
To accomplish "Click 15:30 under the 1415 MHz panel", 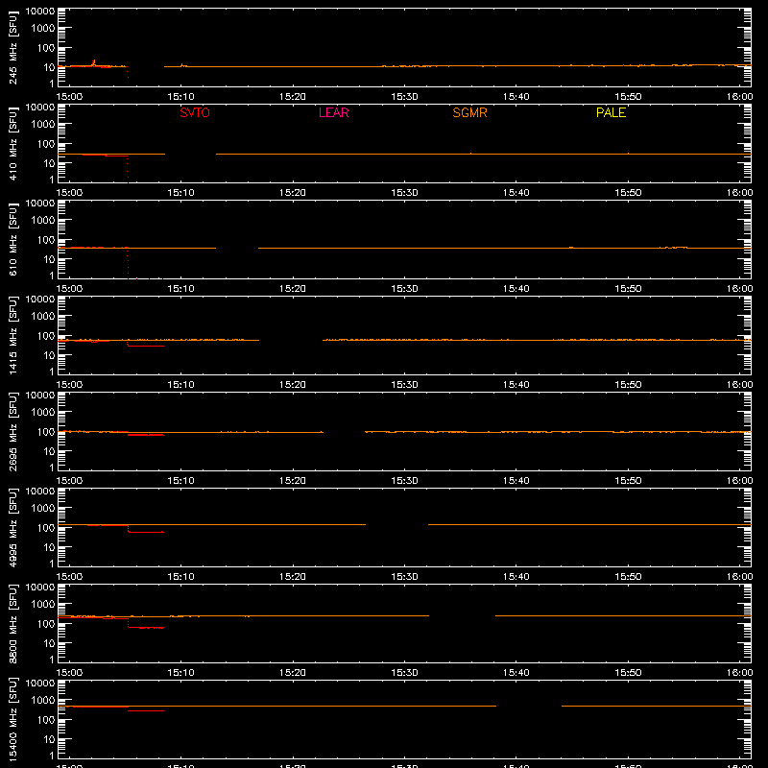I will (x=404, y=385).
